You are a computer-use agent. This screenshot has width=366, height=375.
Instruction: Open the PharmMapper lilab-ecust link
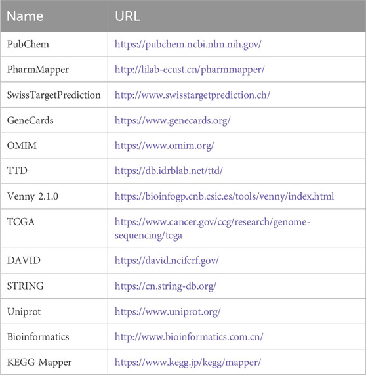[190, 70]
